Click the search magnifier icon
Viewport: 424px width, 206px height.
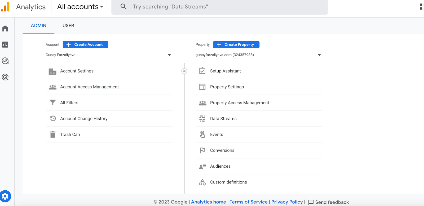(x=123, y=7)
